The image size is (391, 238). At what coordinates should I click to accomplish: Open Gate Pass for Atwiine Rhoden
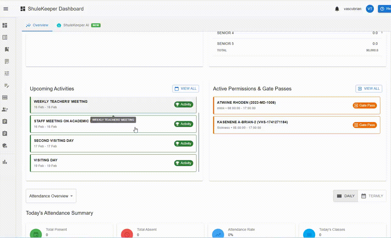coord(365,105)
